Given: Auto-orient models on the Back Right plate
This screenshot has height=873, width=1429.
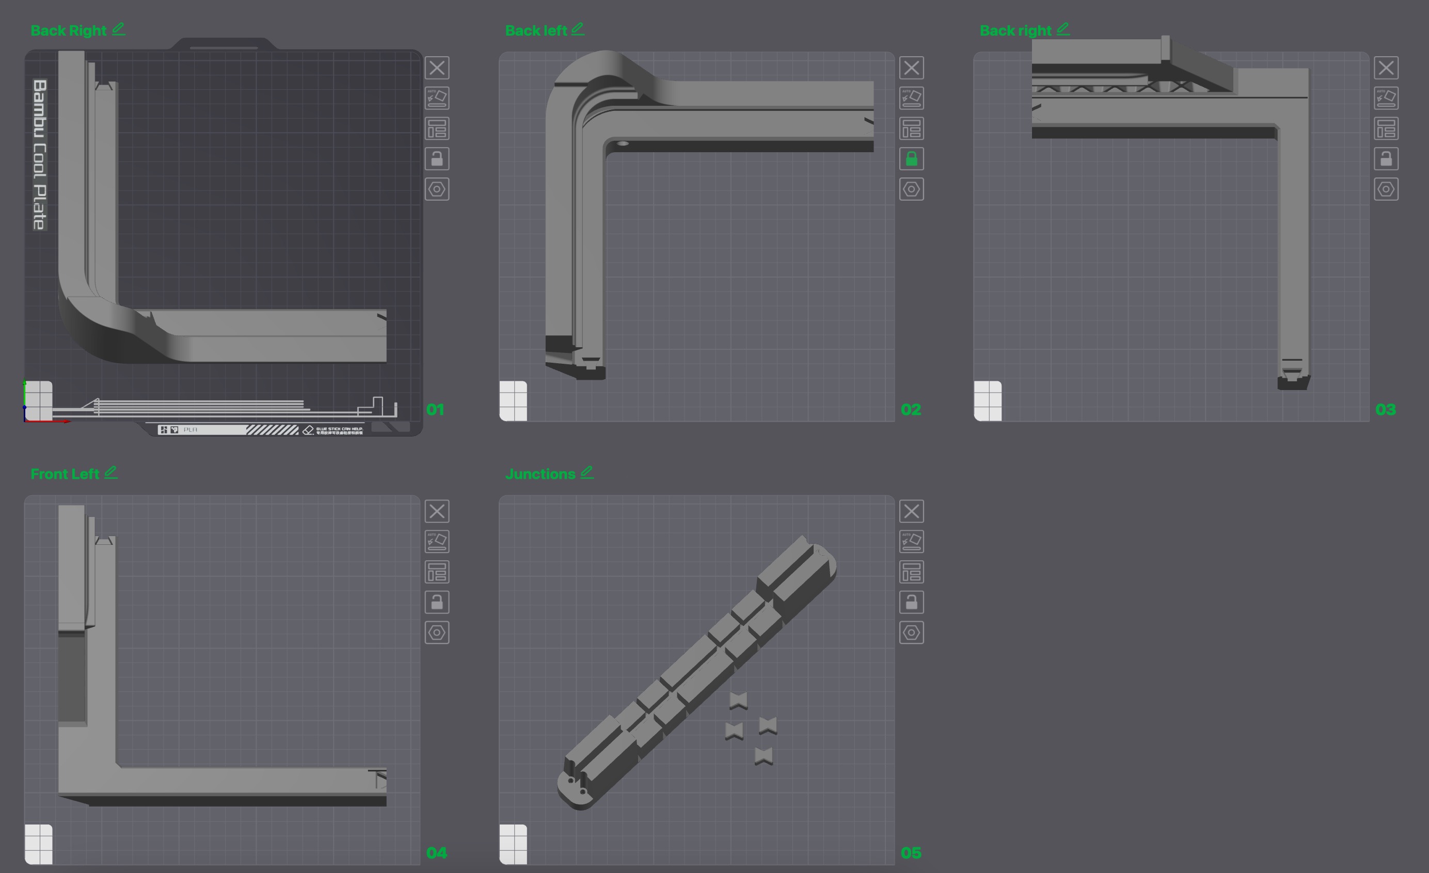Looking at the screenshot, I should pyautogui.click(x=437, y=98).
